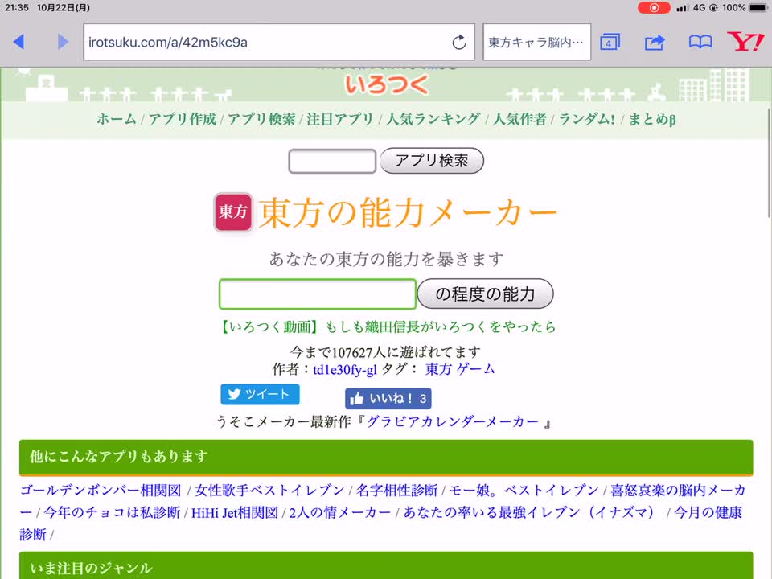Image resolution: width=772 pixels, height=579 pixels.
Task: Open the グラビアカレンダーメーカー link
Action: pos(453,421)
